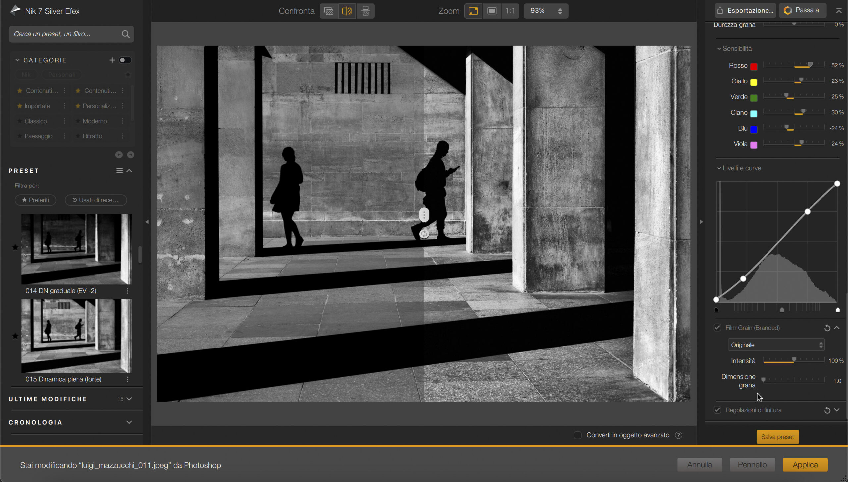The width and height of the screenshot is (848, 482).
Task: Disable the Film Grain (Branded) checkbox
Action: click(x=717, y=328)
